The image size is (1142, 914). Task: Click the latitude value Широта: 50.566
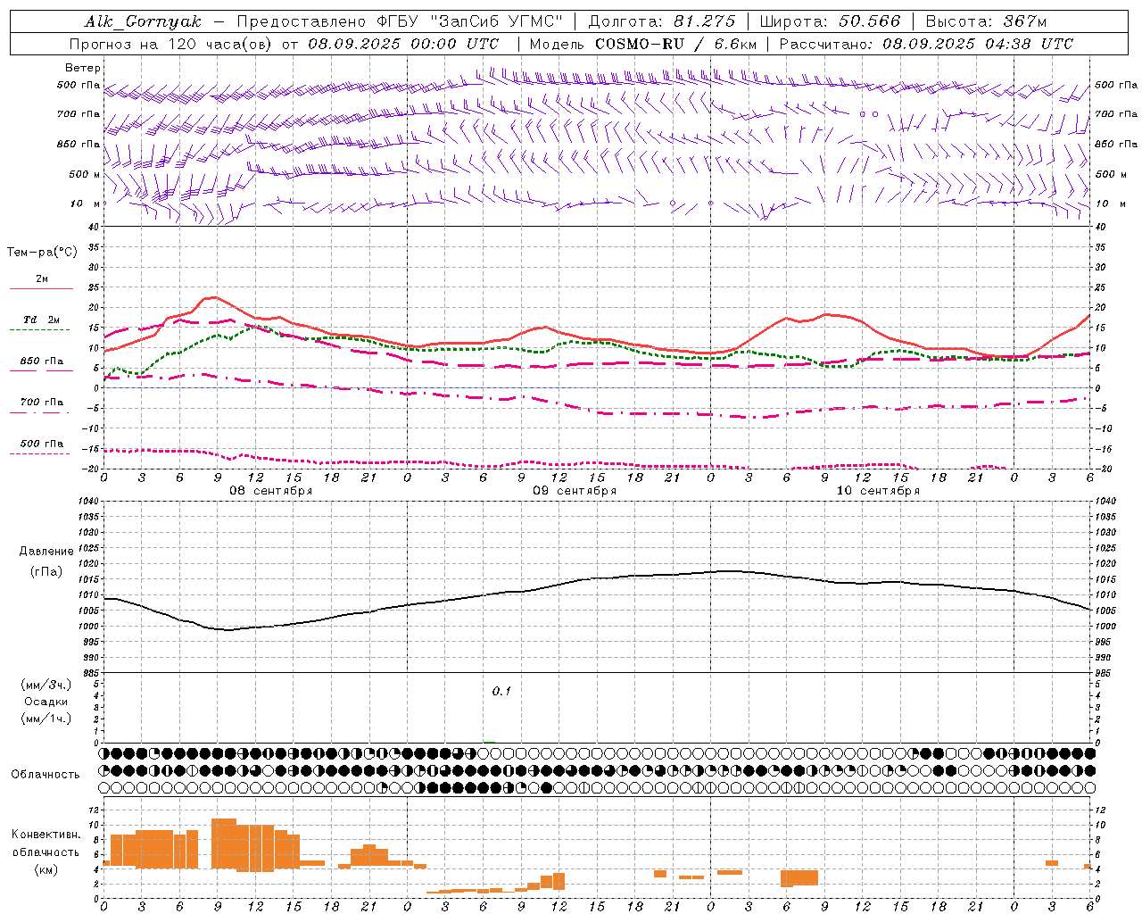pos(830,21)
